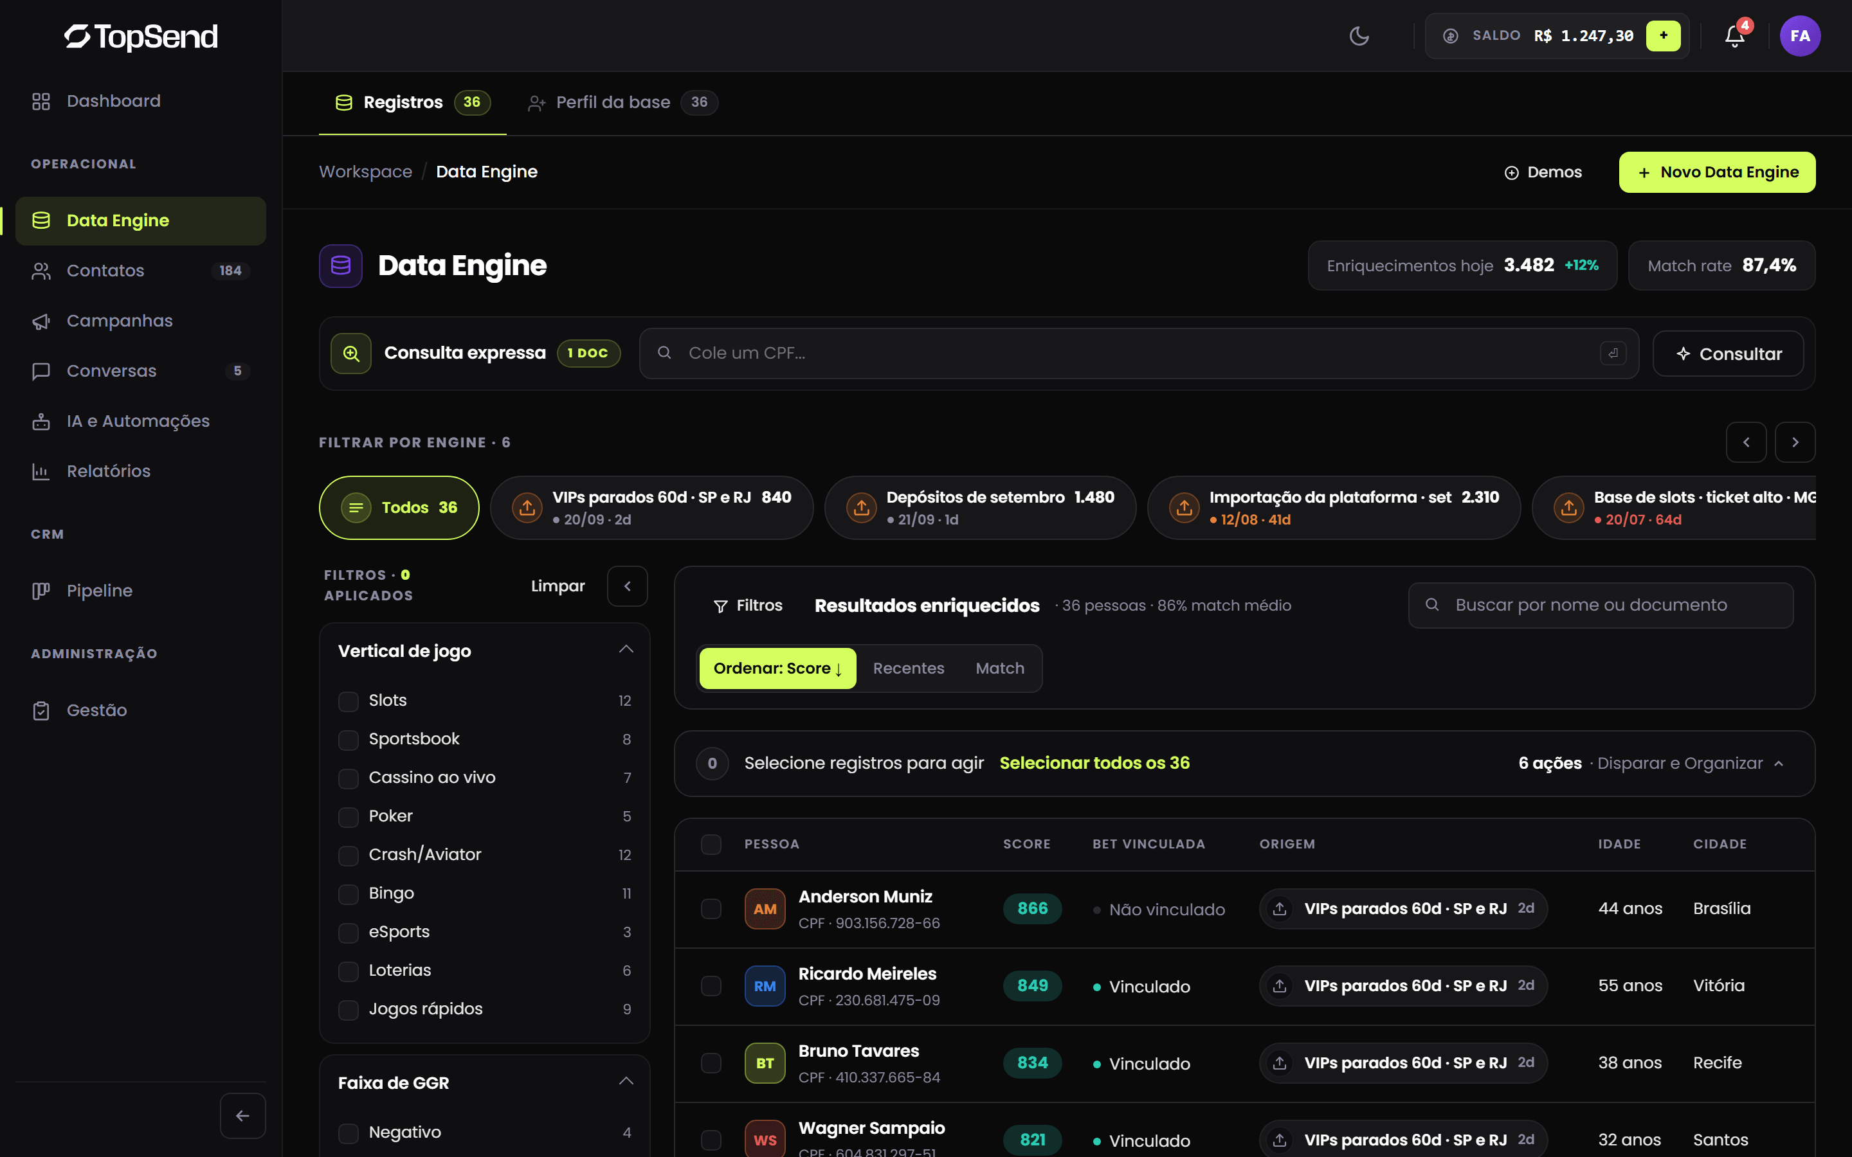Focus Buscar por nome ou documento field
The width and height of the screenshot is (1852, 1157).
[1600, 605]
